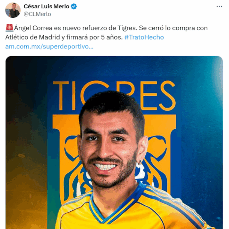Click the #TratoHecho hashtag
The image size is (229, 229).
(x=144, y=37)
